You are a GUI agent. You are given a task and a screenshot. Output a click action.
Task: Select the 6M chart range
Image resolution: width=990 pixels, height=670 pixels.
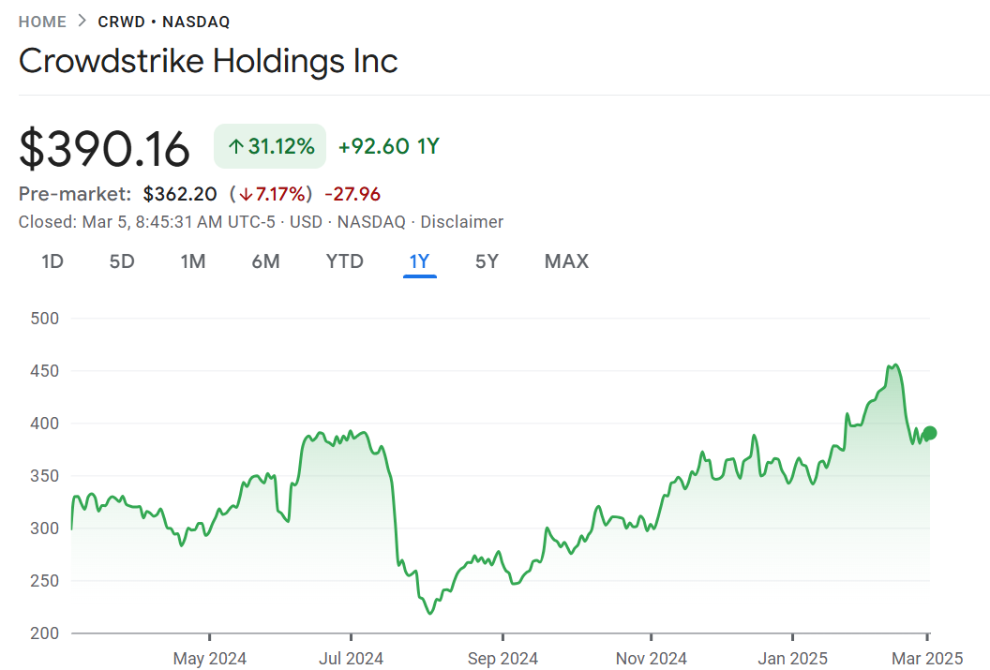click(265, 261)
